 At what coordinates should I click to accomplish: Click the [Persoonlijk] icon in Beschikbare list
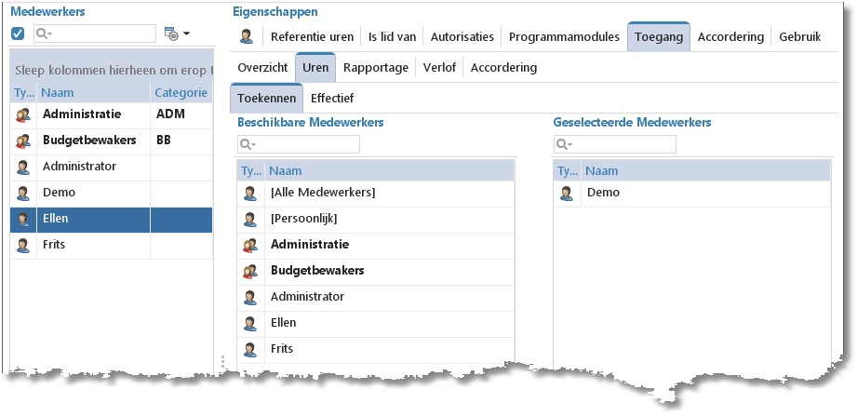point(250,220)
